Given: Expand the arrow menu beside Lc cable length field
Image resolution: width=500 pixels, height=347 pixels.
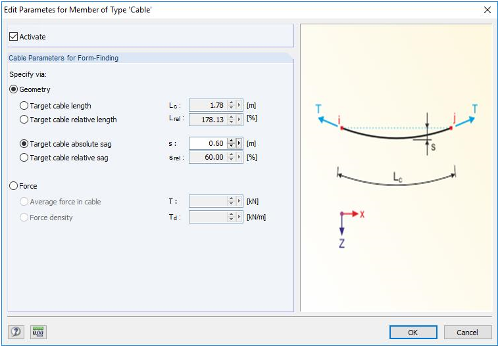Looking at the screenshot, I should pos(239,105).
